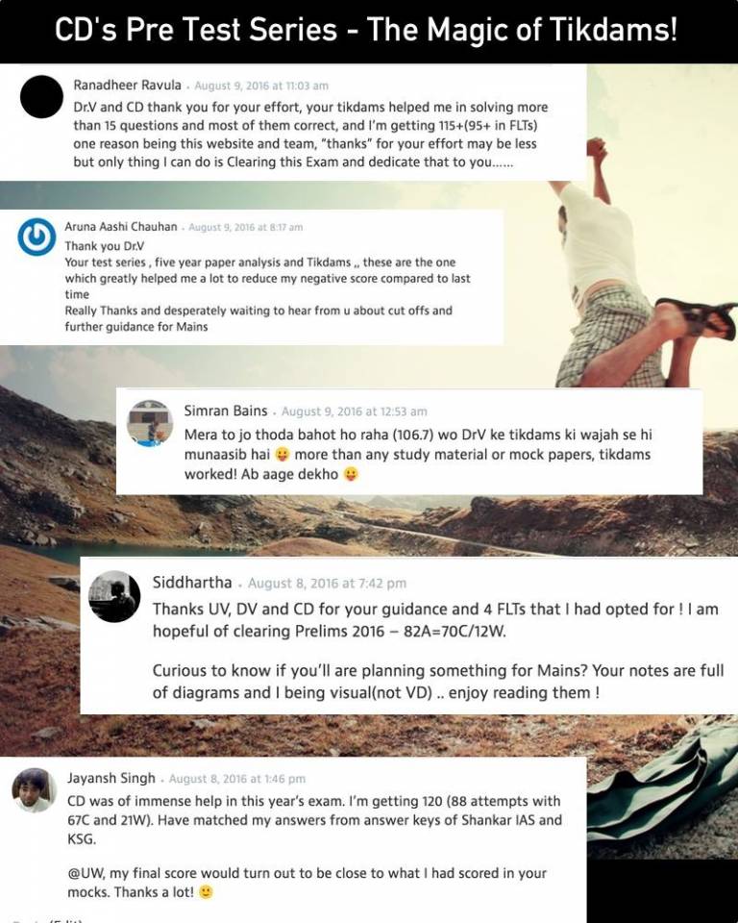Click the Jayansh Singh name link
Image resolution: width=738 pixels, height=923 pixels.
click(111, 778)
